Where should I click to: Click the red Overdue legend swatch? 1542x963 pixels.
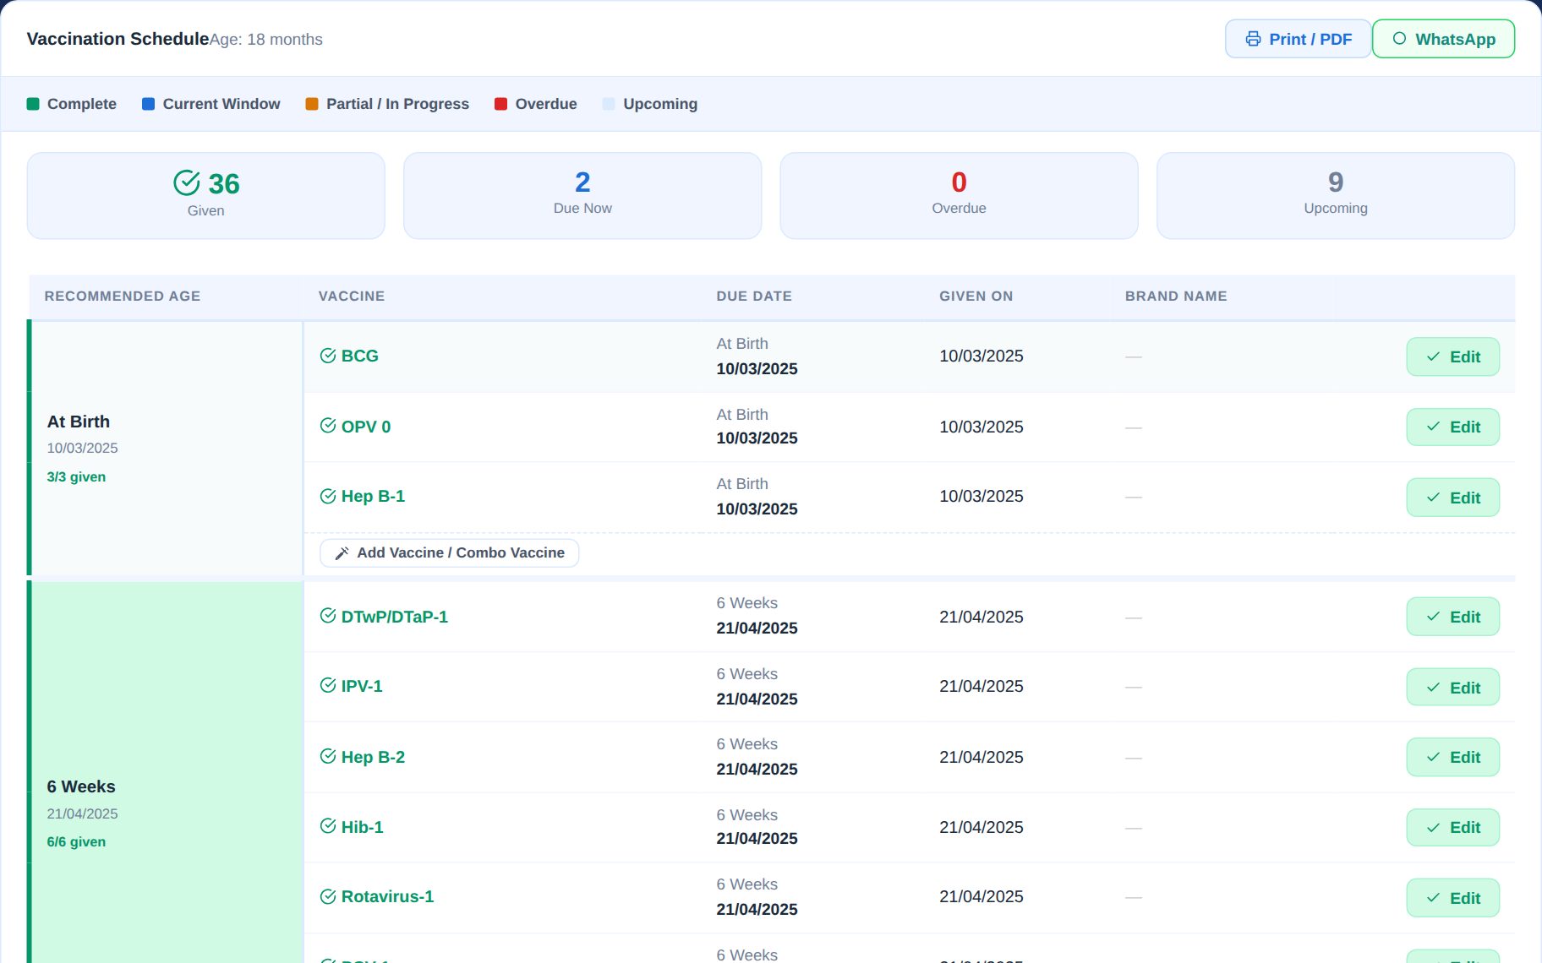500,104
